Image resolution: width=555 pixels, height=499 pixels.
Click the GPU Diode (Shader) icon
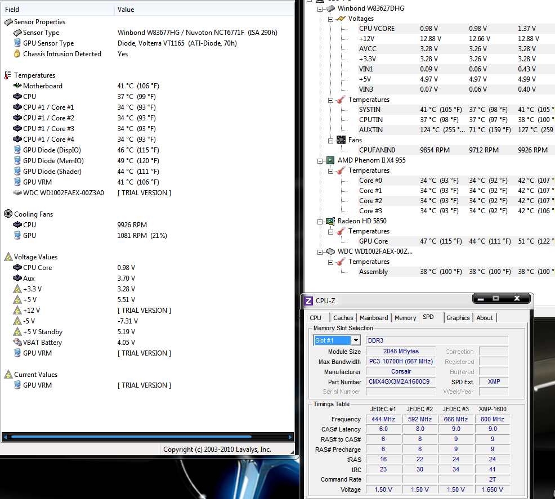point(17,171)
